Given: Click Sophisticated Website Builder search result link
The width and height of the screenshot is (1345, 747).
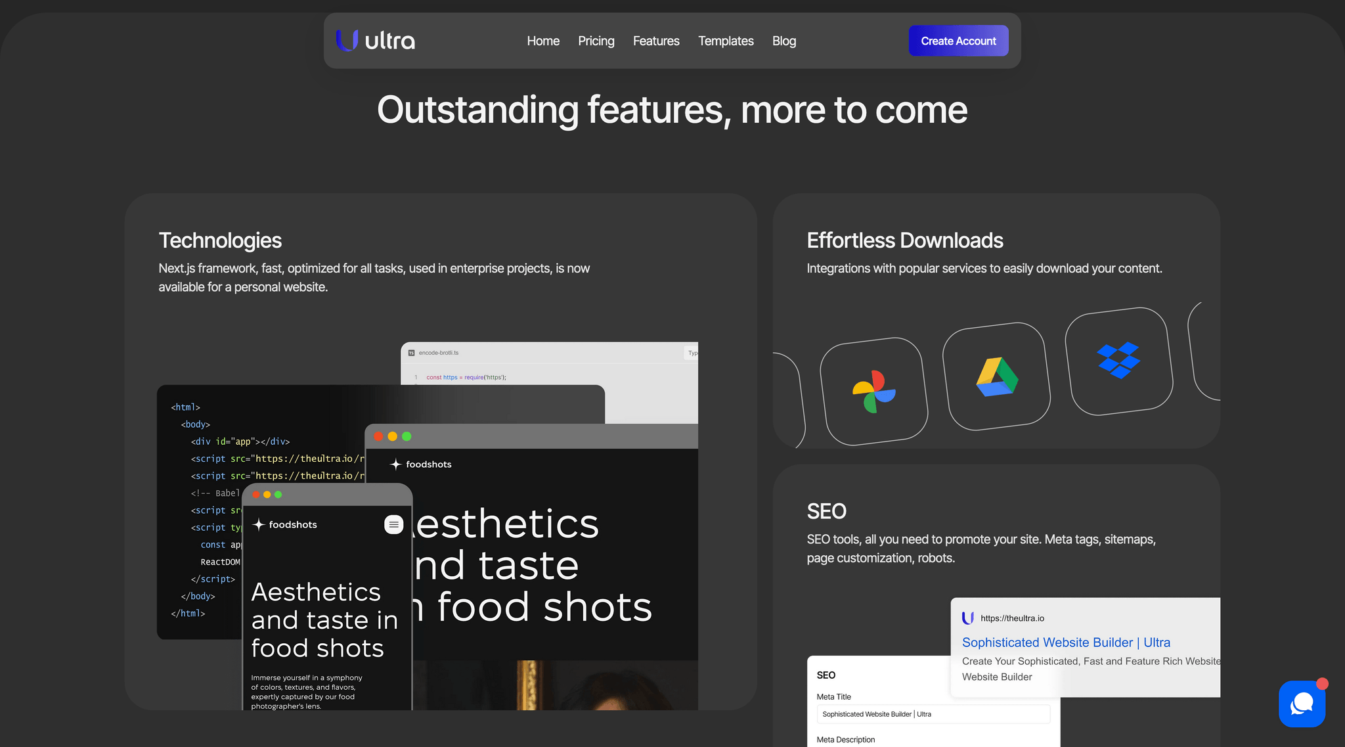Looking at the screenshot, I should pos(1066,643).
